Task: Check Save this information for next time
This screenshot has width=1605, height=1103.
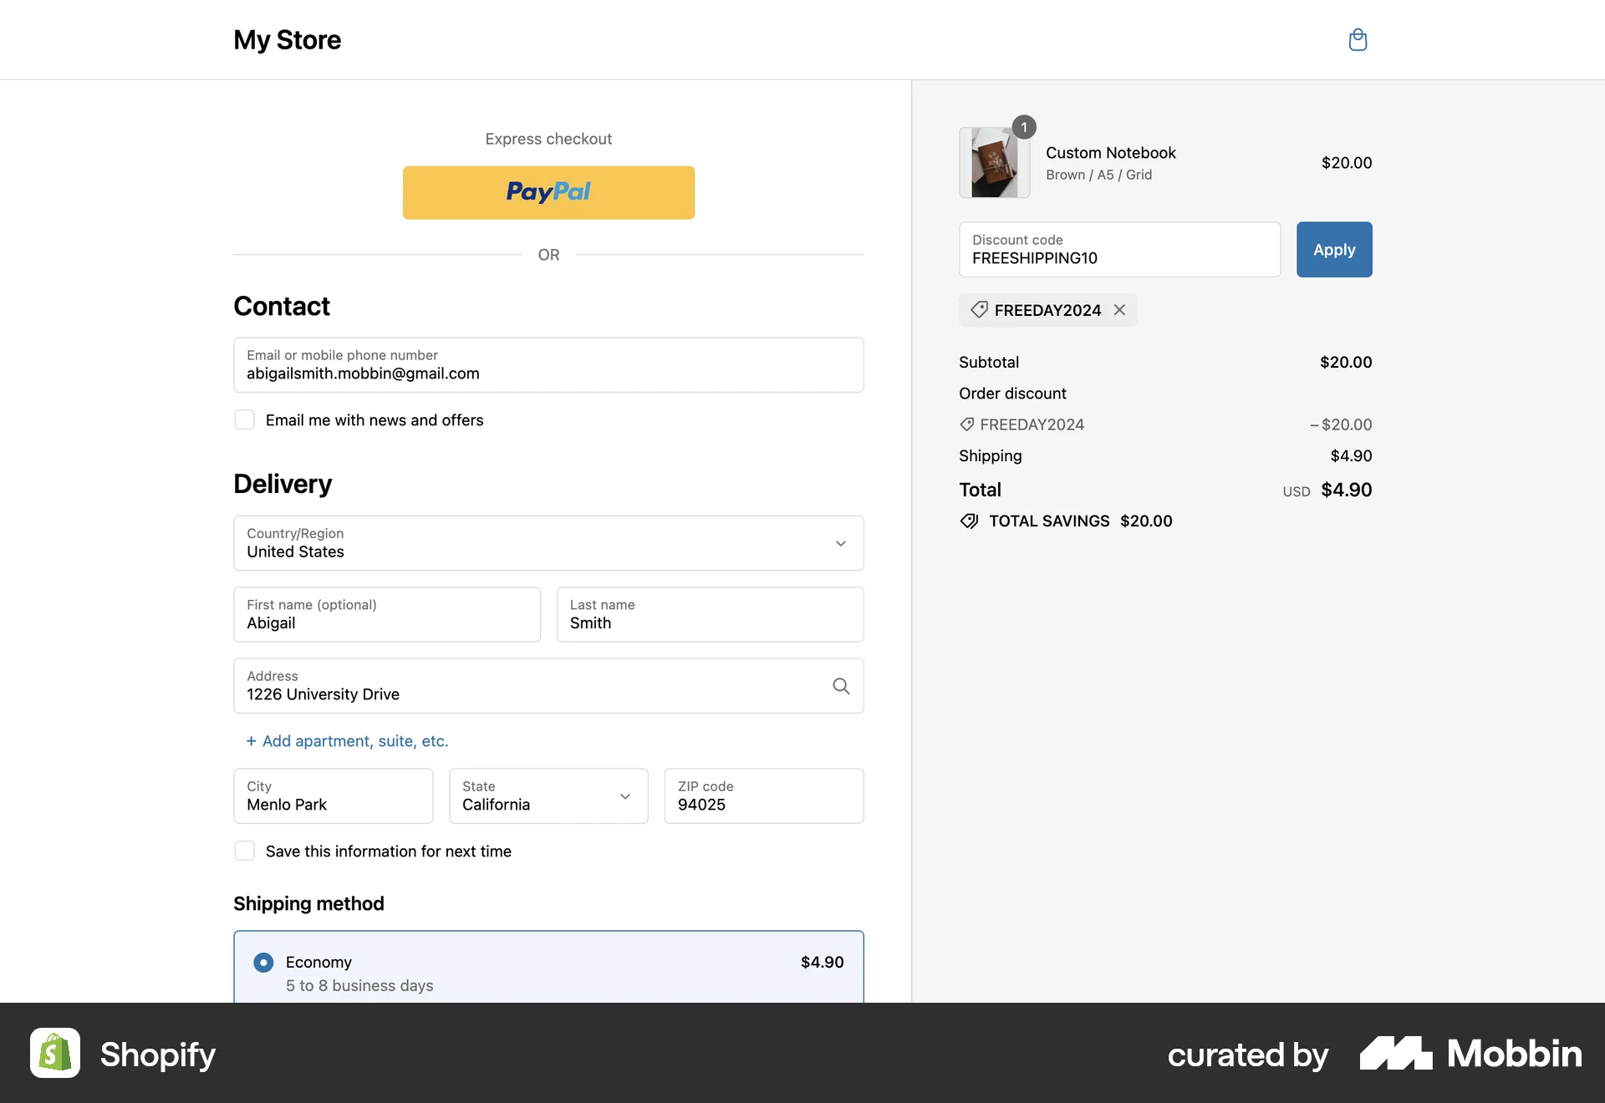Action: click(x=244, y=850)
